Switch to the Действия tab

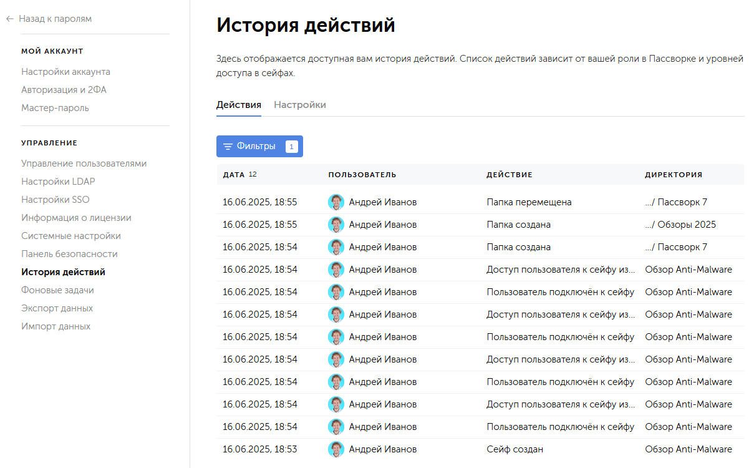pos(239,105)
